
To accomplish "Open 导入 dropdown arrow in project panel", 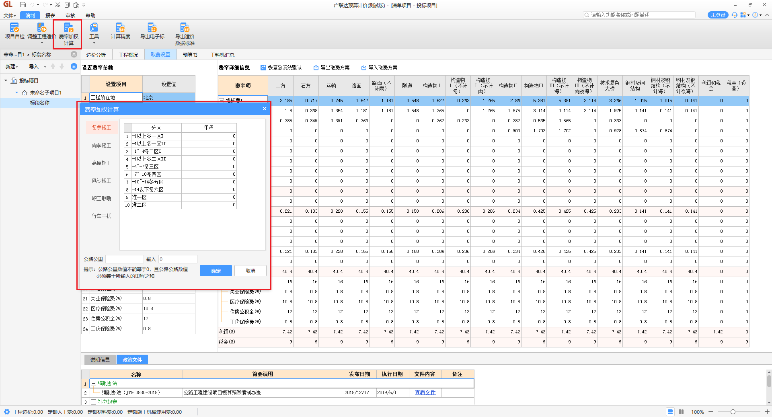I will tap(45, 67).
